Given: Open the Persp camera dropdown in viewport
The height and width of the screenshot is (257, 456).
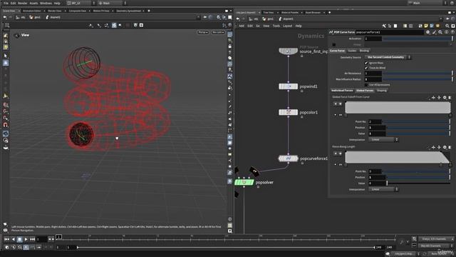Looking at the screenshot, I should point(202,32).
